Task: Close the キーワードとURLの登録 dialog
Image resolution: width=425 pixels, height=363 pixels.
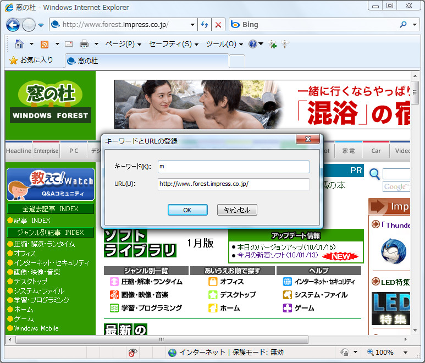Action: coord(308,139)
